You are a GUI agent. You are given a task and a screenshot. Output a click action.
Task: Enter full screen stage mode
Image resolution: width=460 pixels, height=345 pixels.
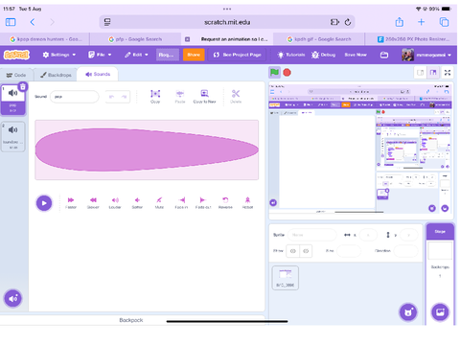(x=448, y=73)
